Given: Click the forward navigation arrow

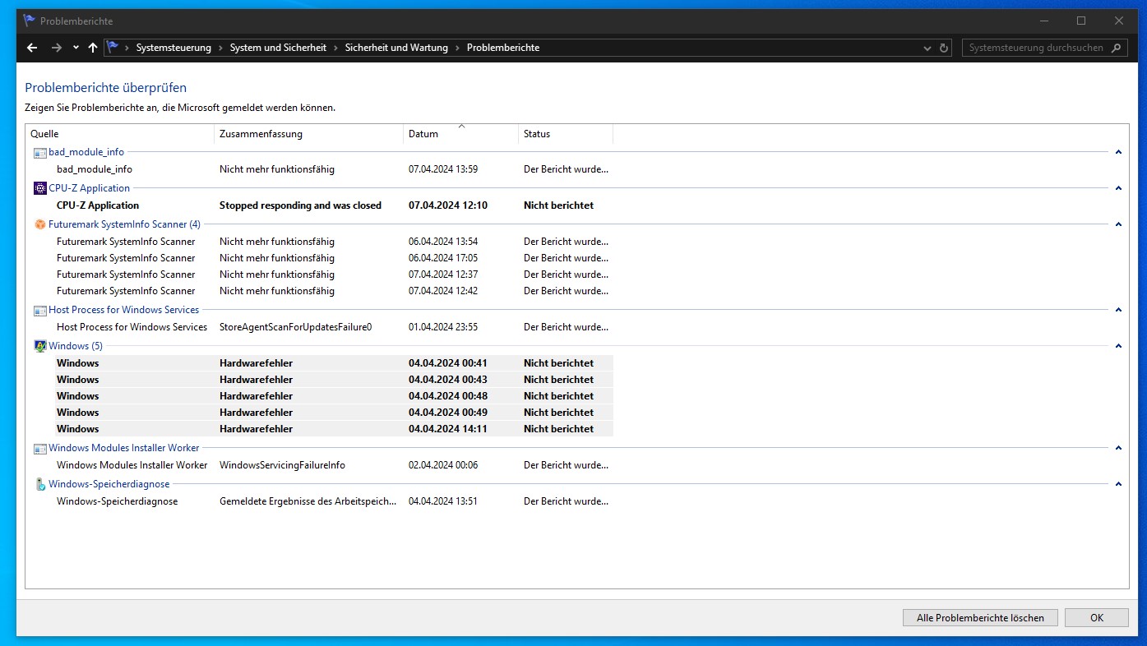Looking at the screenshot, I should 57,48.
